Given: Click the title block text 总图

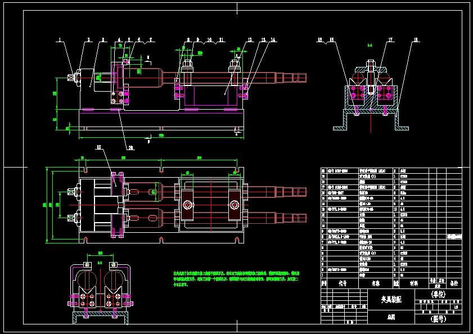Looking at the screenshot, I should [391, 317].
